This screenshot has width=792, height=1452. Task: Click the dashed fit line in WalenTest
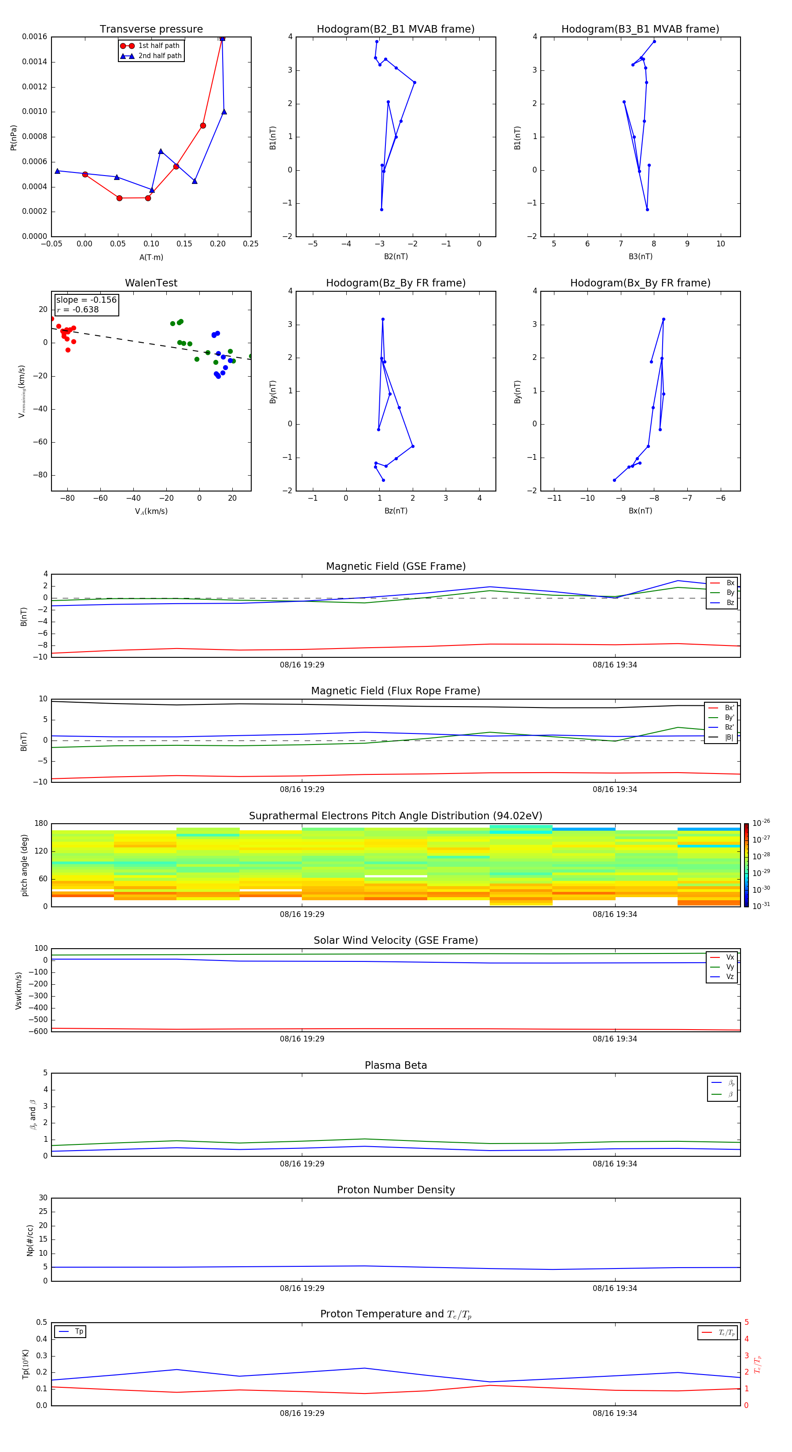tap(151, 344)
